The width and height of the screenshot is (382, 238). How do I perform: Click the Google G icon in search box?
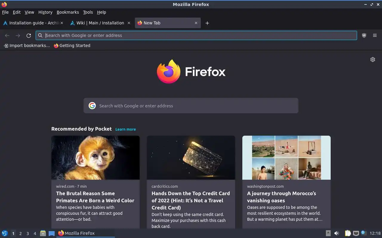click(x=92, y=106)
